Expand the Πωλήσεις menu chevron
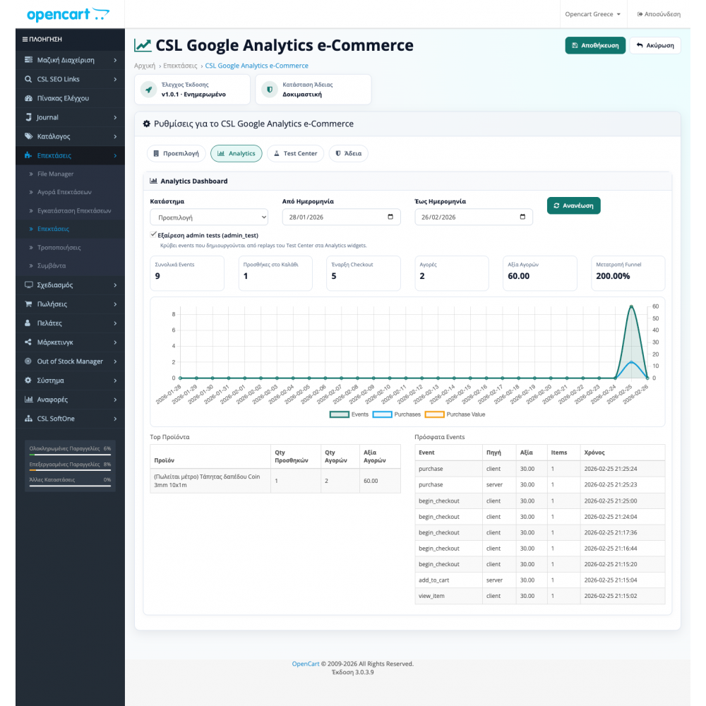 click(115, 304)
